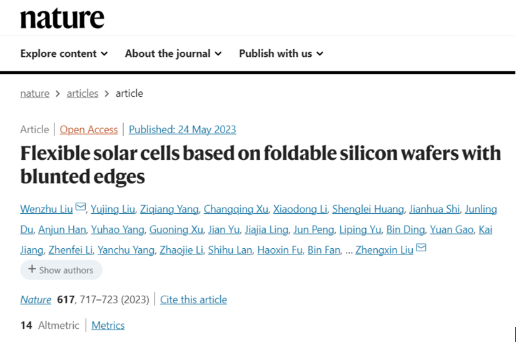Click envelope icon next to Wenzhu Liu
Viewport: 516px width, 342px height.
(x=81, y=208)
